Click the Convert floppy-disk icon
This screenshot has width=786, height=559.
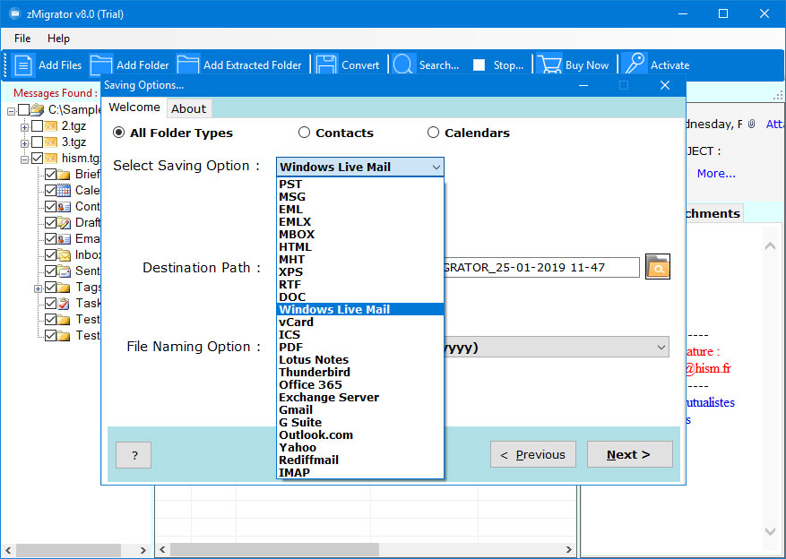pyautogui.click(x=326, y=65)
